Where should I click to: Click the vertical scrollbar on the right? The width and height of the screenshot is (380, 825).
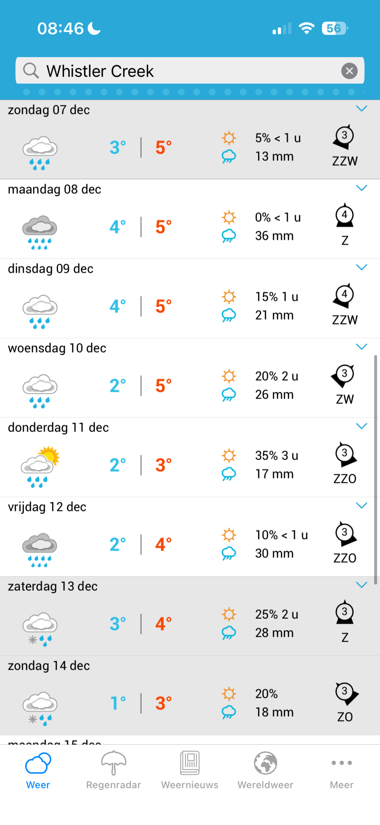click(x=376, y=469)
